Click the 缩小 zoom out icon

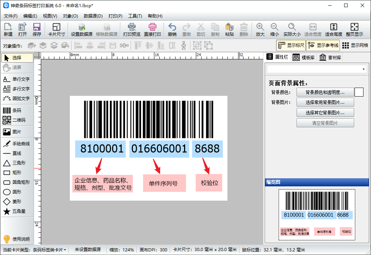tap(274, 30)
